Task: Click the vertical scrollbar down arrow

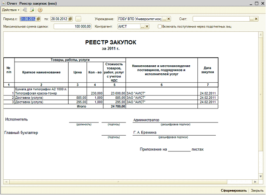Action: point(260,176)
